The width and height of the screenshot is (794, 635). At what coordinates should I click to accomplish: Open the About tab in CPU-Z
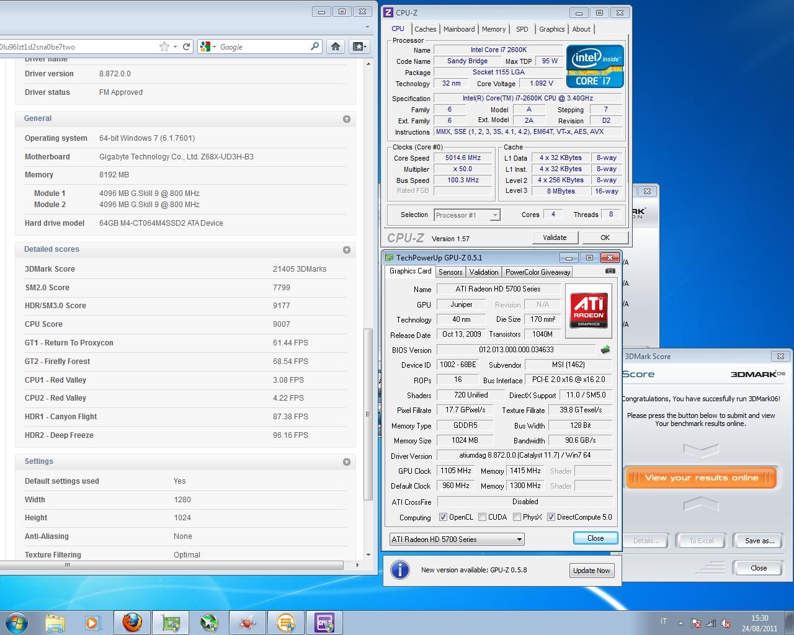(x=581, y=29)
